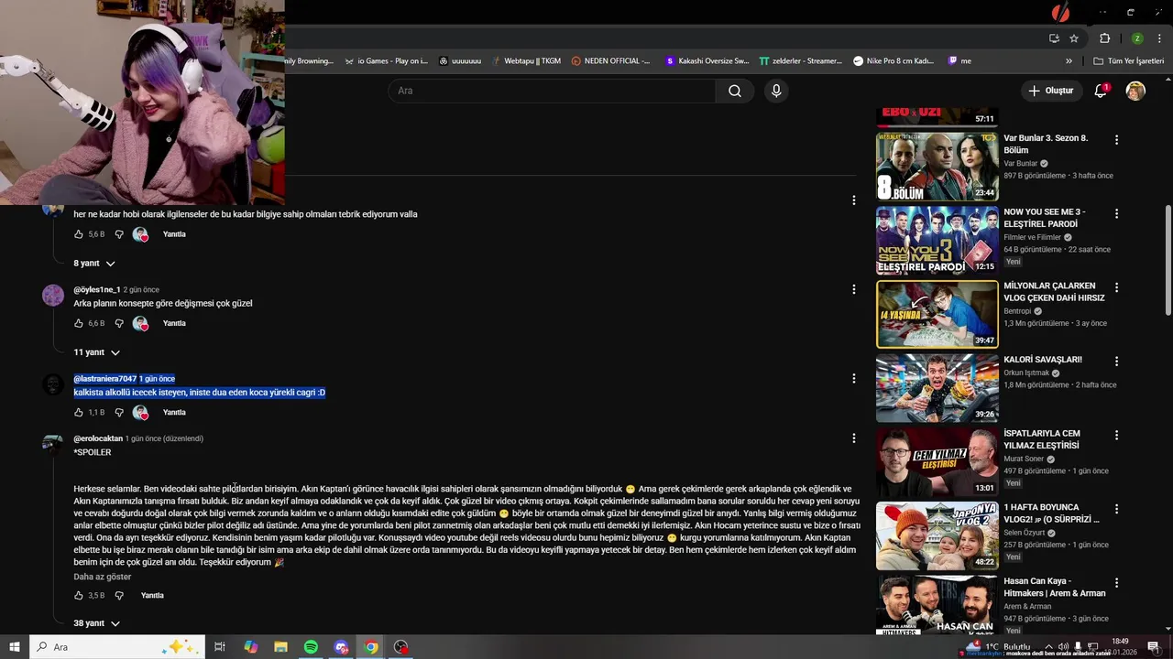Open the @öyles1ne_1 purple profile avatar
Screen dimensions: 1173x659
pos(53,295)
